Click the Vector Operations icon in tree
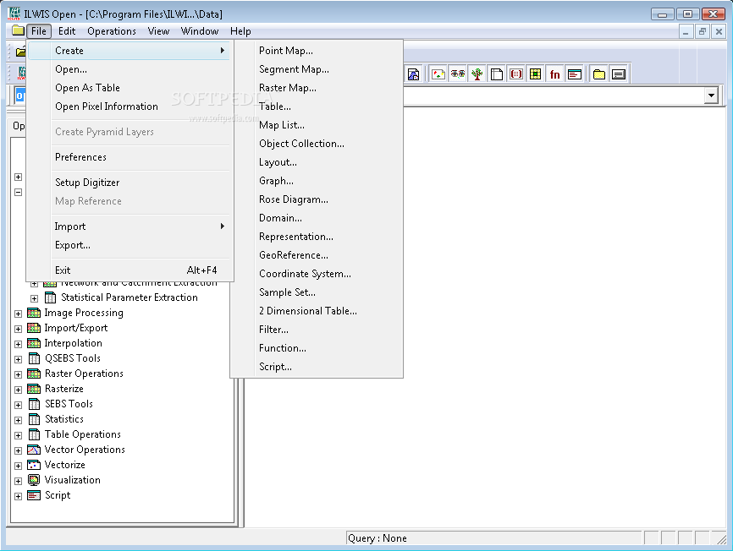This screenshot has height=551, width=733. coord(34,450)
